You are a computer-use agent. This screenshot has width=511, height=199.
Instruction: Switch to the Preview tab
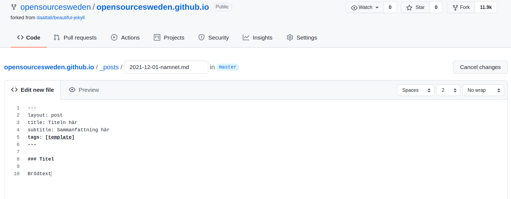pos(84,90)
